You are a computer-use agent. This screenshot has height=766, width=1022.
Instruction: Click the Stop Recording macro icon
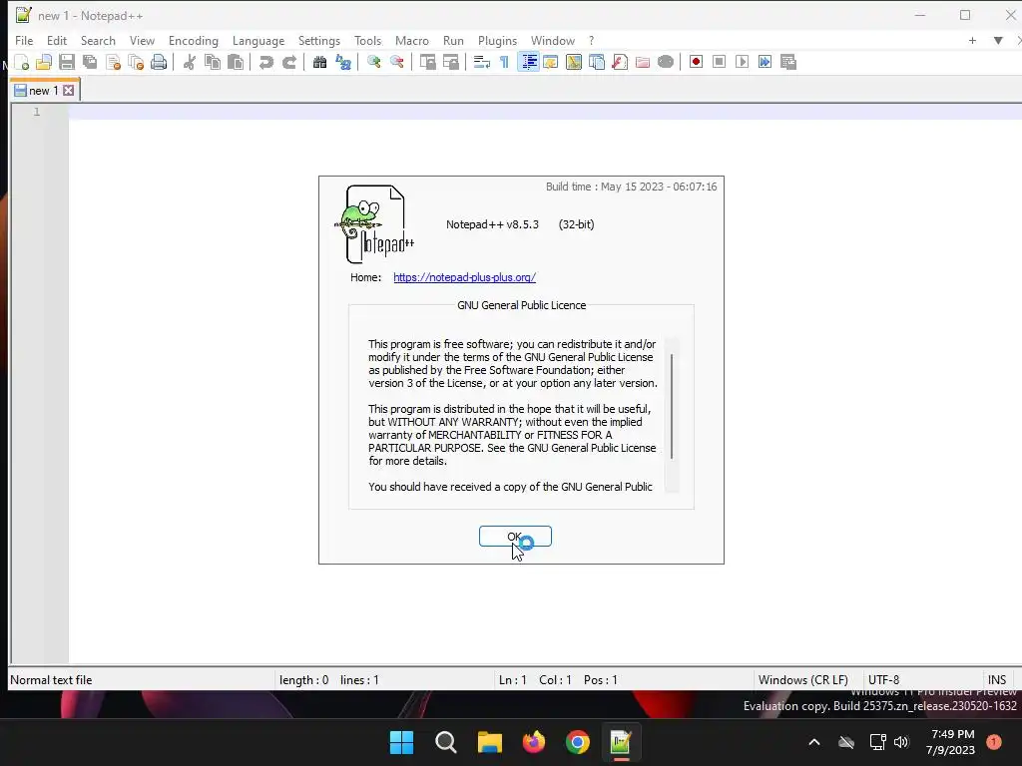coord(719,62)
